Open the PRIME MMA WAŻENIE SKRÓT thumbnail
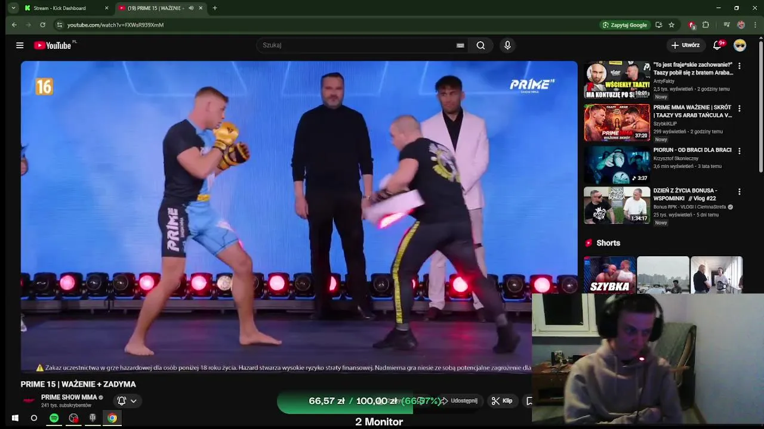Image resolution: width=764 pixels, height=429 pixels. pyautogui.click(x=617, y=122)
